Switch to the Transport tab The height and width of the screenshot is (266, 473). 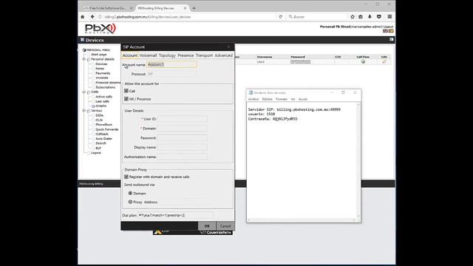click(204, 55)
